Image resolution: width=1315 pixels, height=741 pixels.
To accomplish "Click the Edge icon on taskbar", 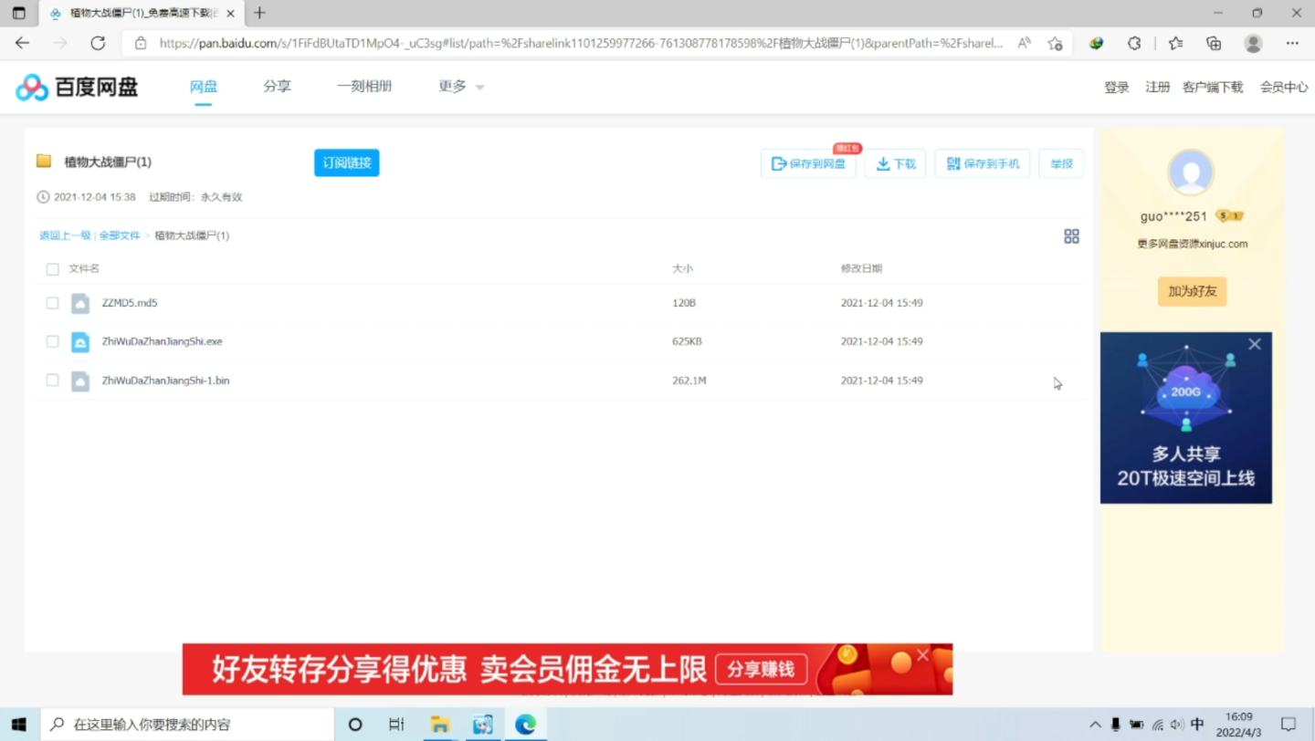I will click(x=525, y=725).
